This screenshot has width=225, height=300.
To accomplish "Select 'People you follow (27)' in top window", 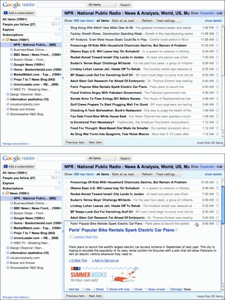I will coord(19,24).
